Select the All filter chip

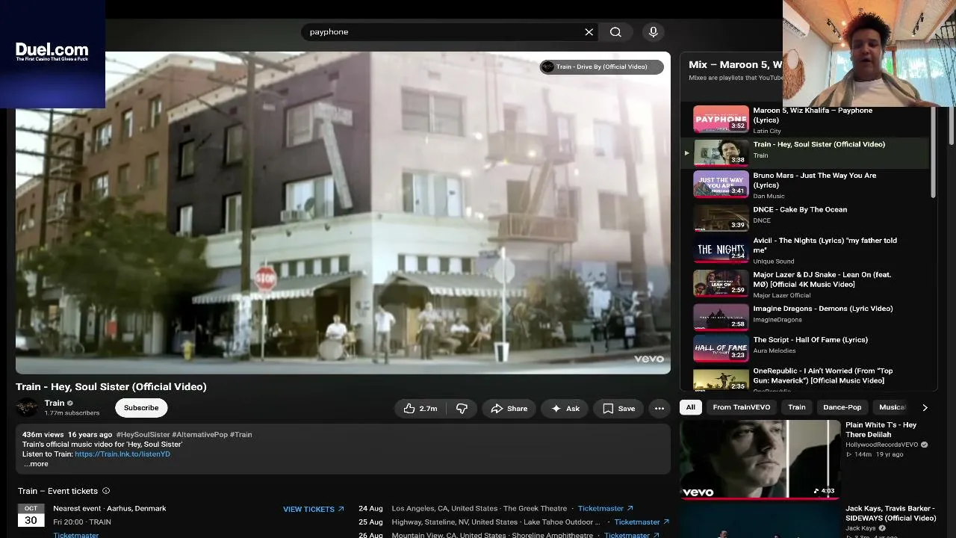(691, 407)
